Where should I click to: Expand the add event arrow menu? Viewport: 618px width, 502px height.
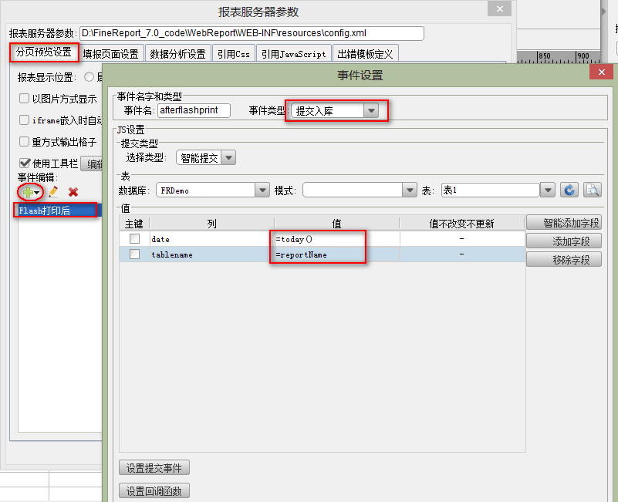click(x=37, y=193)
